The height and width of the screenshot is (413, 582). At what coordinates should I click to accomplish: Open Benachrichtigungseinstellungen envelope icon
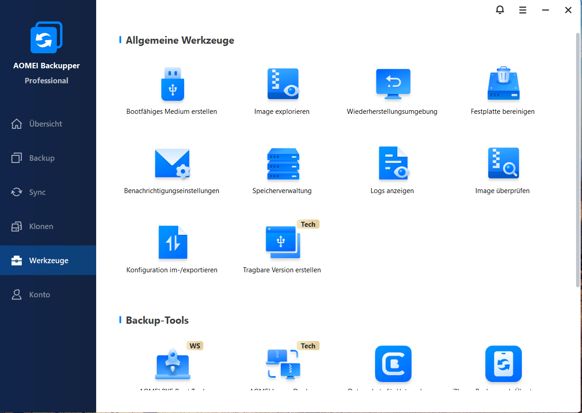(172, 164)
